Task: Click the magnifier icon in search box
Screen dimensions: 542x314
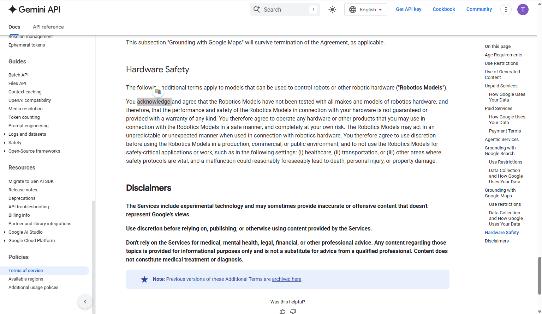Action: pos(257,10)
